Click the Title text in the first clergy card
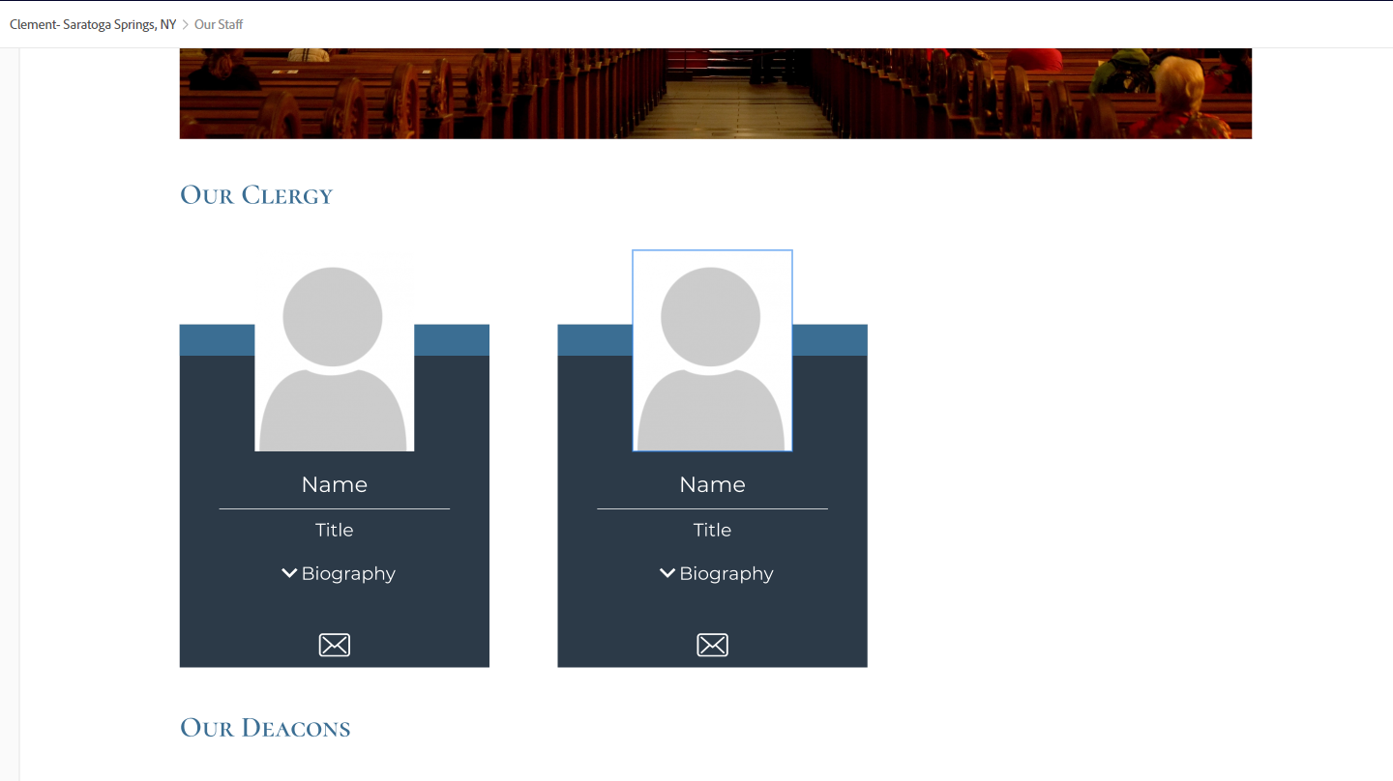The height and width of the screenshot is (781, 1393). click(x=334, y=530)
